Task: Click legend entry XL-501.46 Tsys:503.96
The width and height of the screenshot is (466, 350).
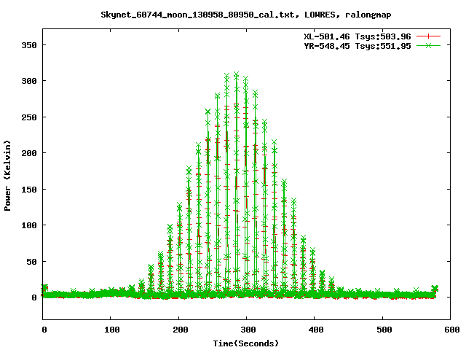Action: (x=358, y=36)
